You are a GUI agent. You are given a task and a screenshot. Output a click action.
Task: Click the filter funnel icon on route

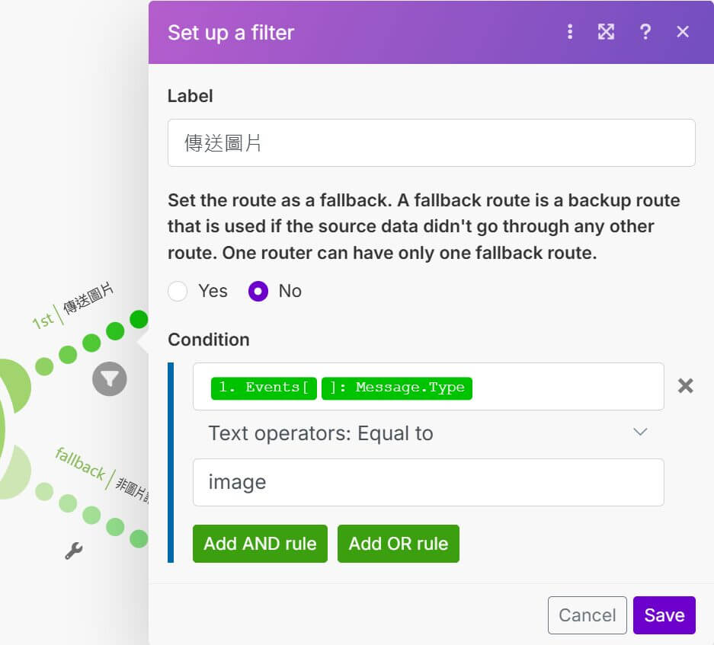(110, 378)
